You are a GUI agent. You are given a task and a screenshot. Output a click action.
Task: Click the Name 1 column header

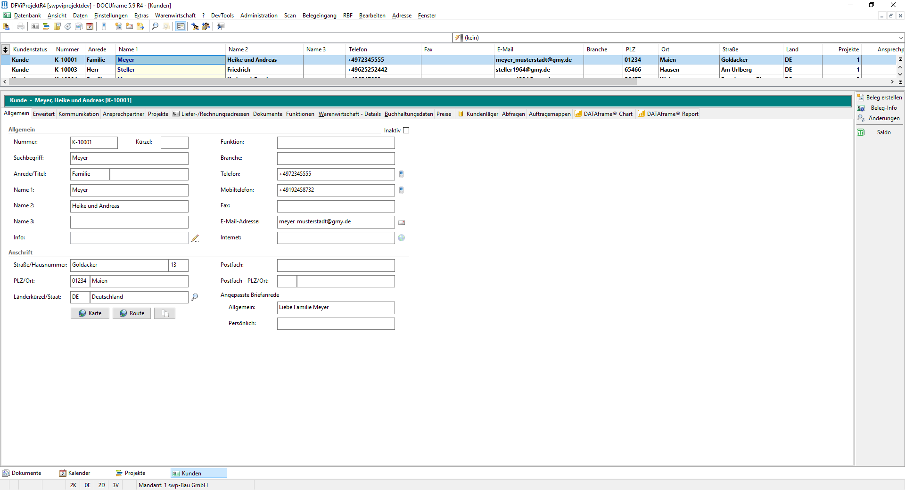point(171,49)
